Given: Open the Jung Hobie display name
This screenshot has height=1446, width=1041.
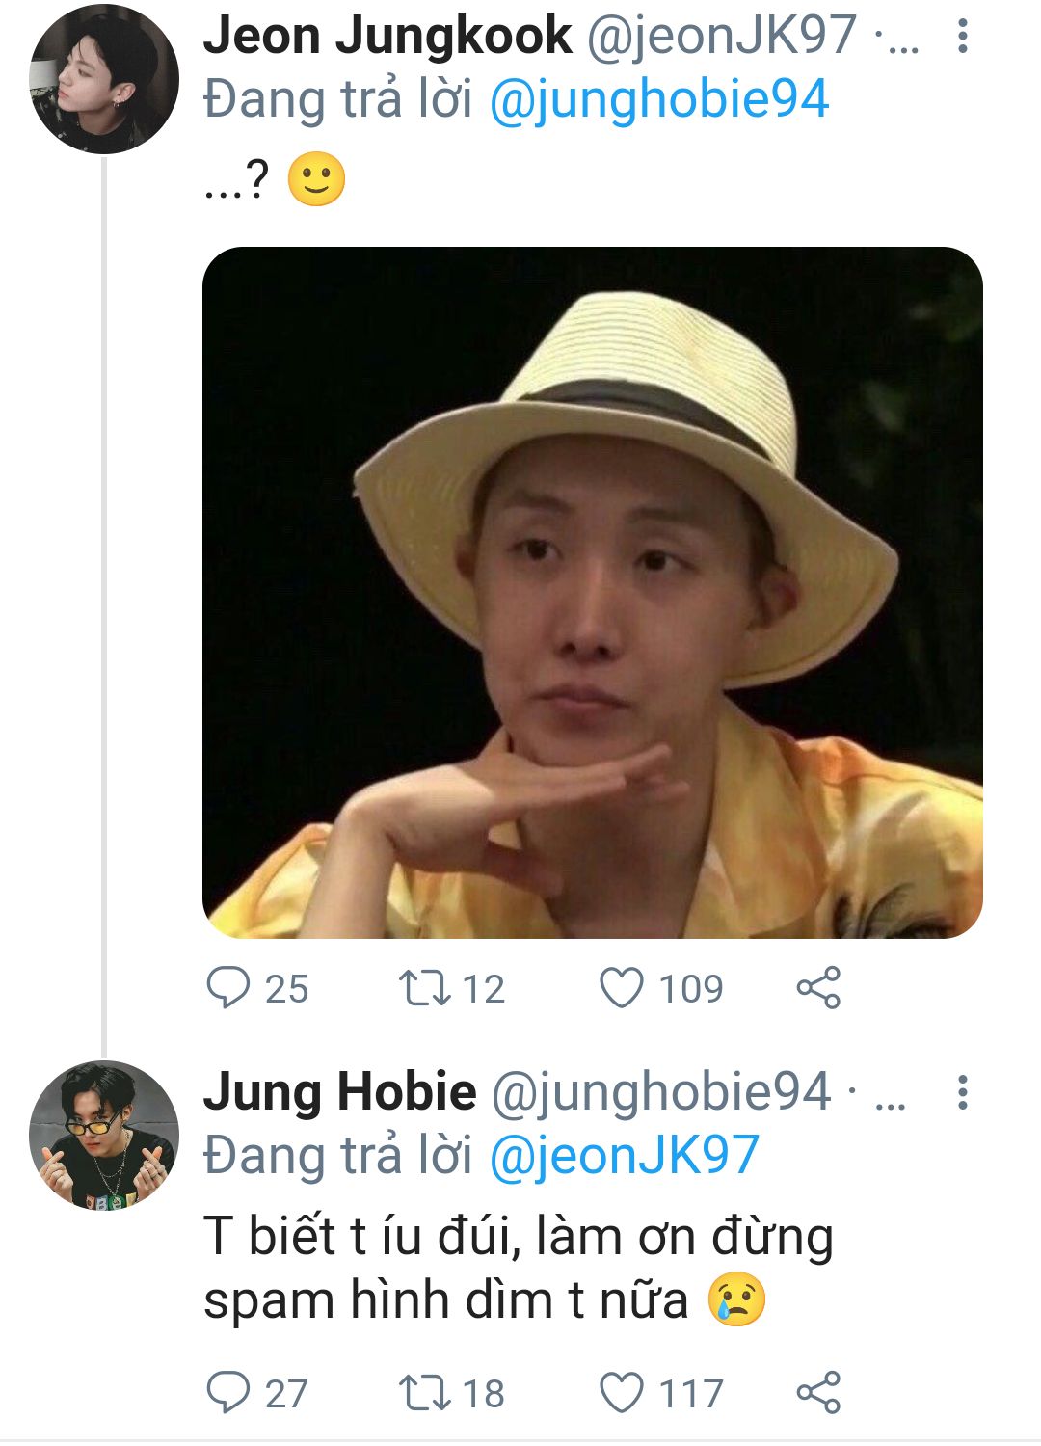Looking at the screenshot, I should (339, 1092).
